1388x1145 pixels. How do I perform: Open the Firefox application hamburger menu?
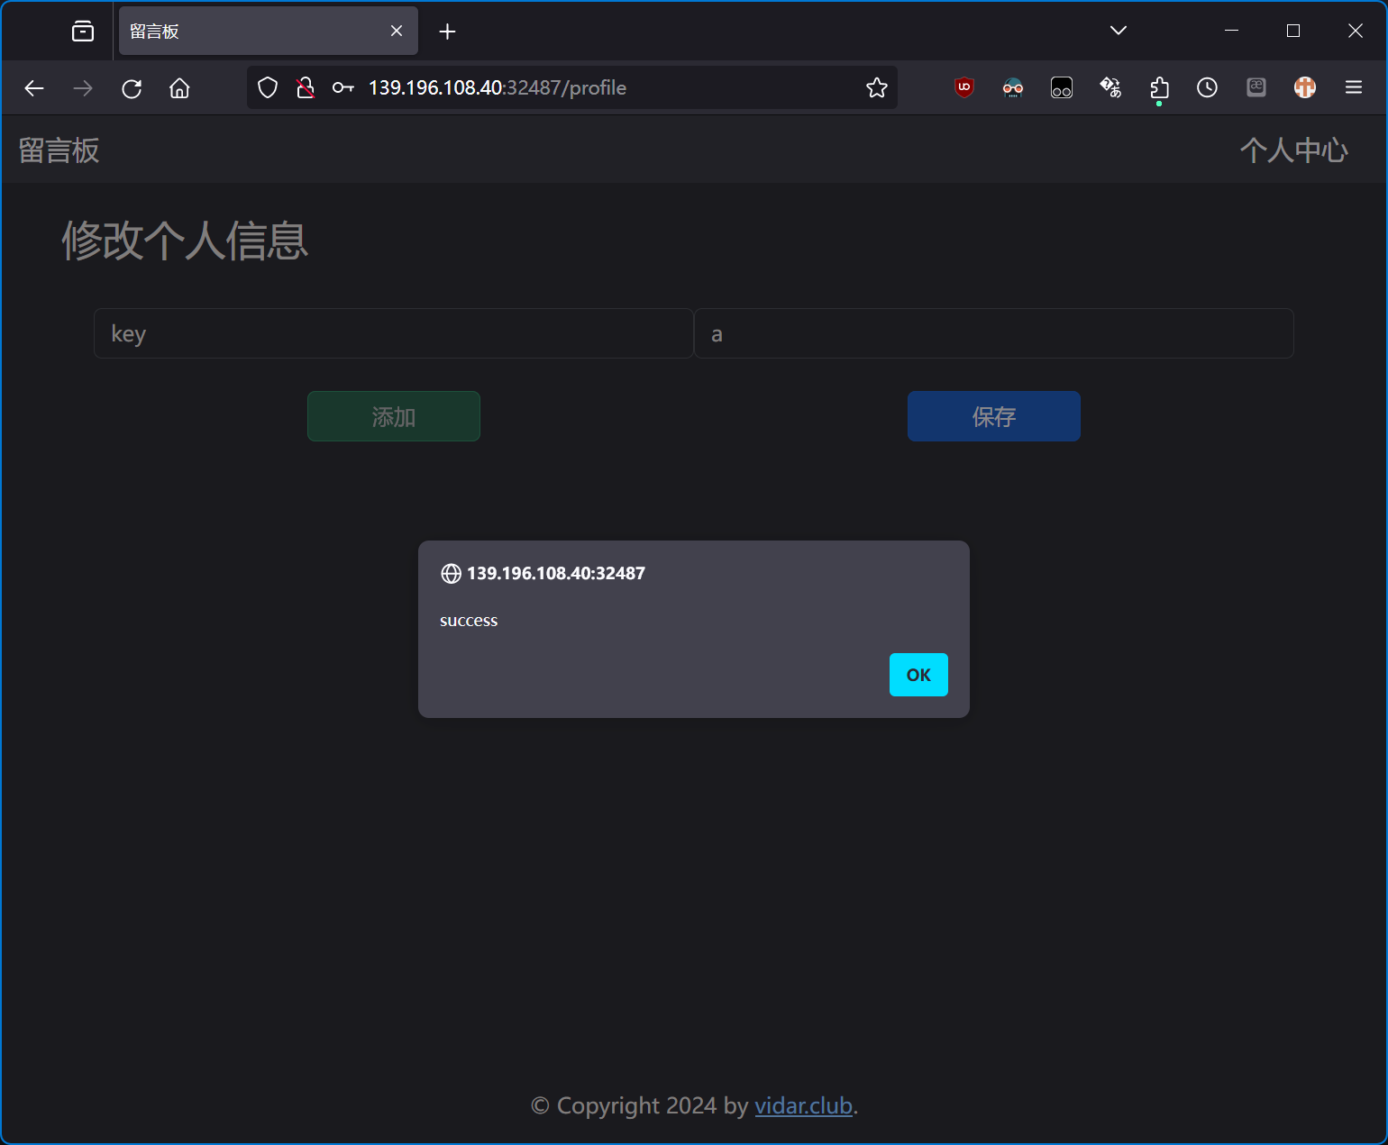(x=1353, y=87)
